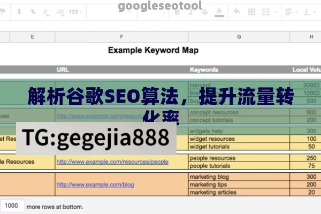321x214 pixels.
Task: Increase decimal places icon
Action: tap(60, 12)
